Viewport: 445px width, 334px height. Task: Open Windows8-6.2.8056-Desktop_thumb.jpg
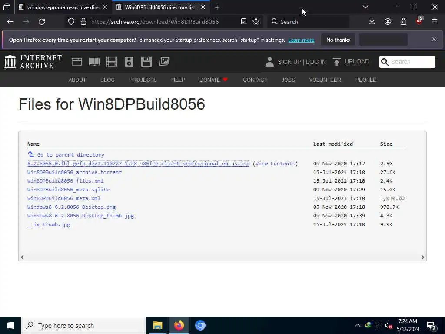point(80,216)
